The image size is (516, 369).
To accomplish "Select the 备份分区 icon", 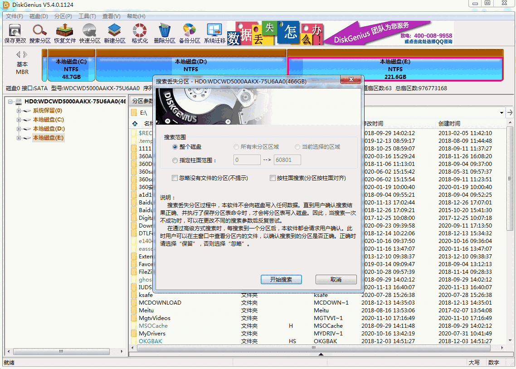I will [x=189, y=34].
